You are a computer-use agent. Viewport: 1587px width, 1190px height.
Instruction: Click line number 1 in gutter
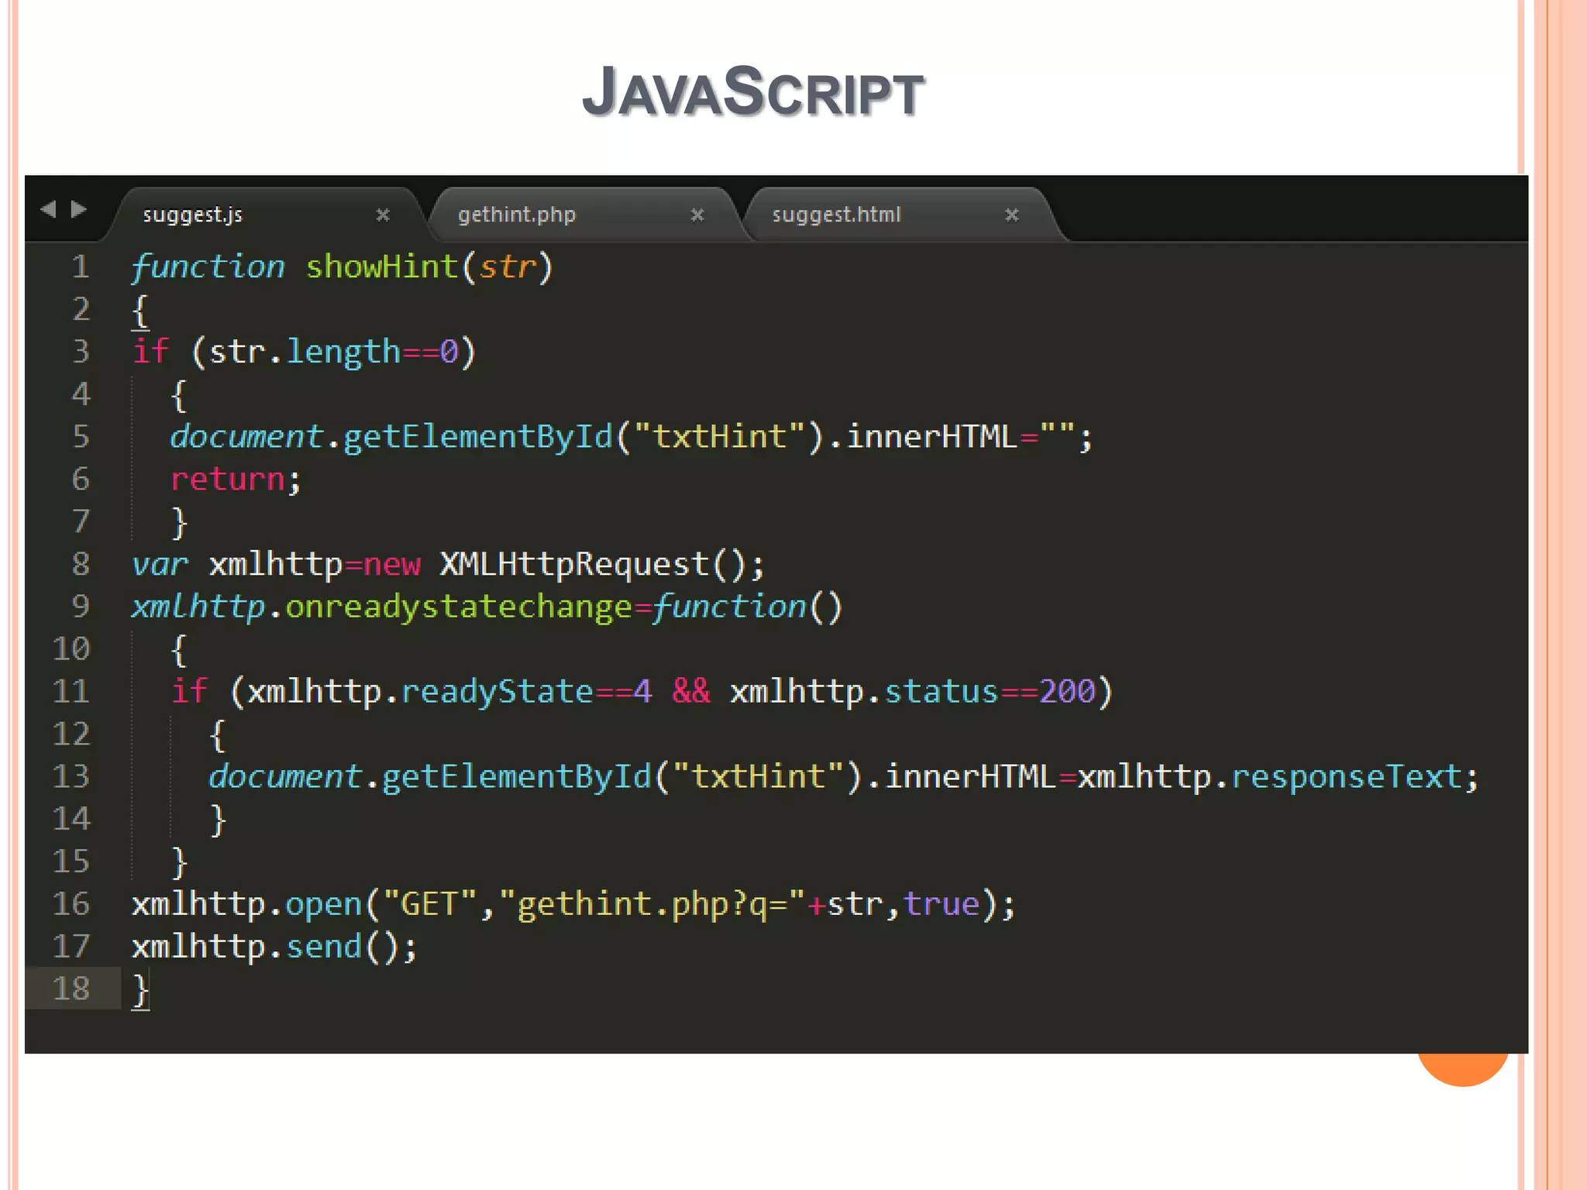point(81,267)
